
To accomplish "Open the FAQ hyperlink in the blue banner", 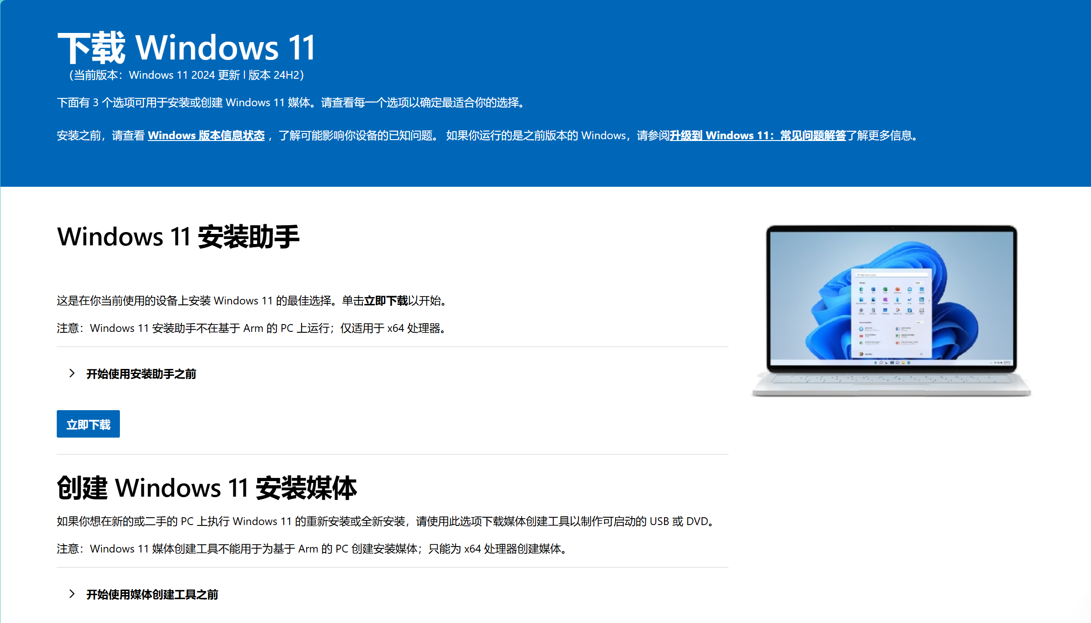I will [x=759, y=135].
